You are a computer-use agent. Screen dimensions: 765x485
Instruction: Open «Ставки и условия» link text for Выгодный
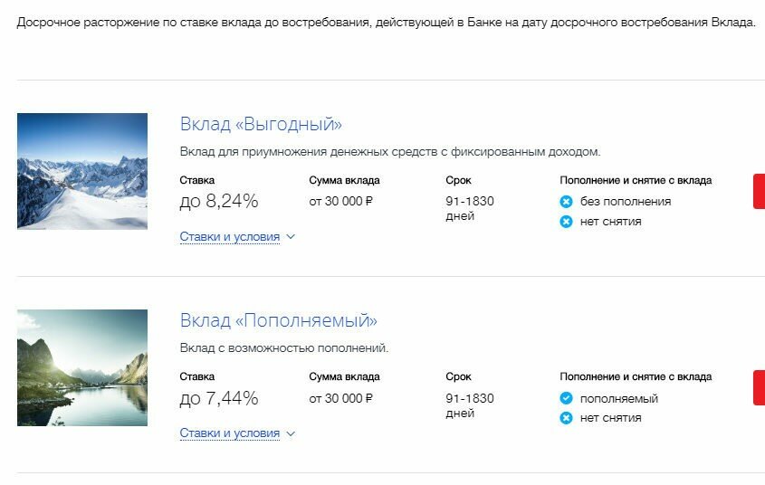tap(230, 237)
